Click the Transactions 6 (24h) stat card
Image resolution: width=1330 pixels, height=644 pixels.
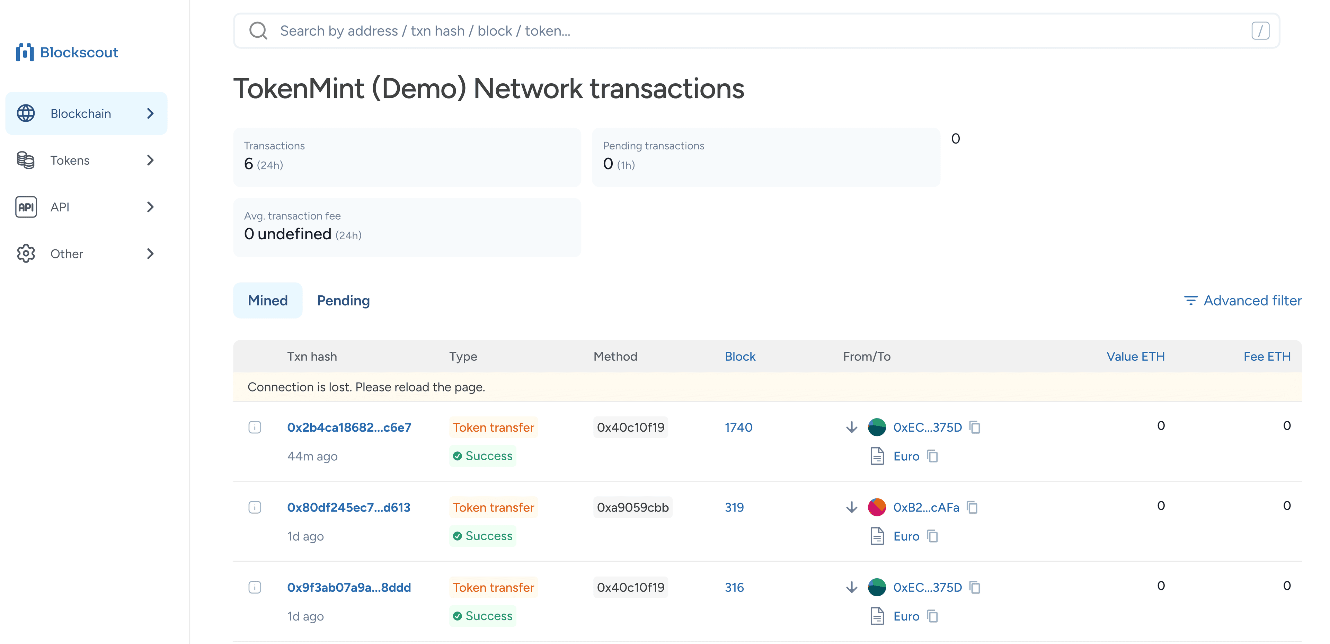(x=407, y=157)
